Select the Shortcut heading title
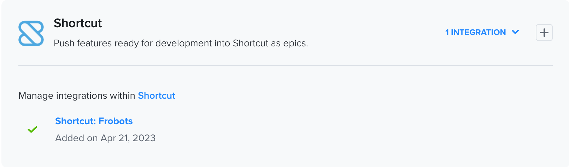 click(x=78, y=23)
